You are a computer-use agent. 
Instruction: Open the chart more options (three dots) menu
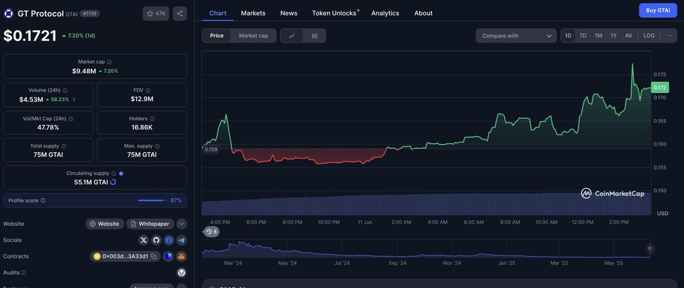pyautogui.click(x=669, y=36)
